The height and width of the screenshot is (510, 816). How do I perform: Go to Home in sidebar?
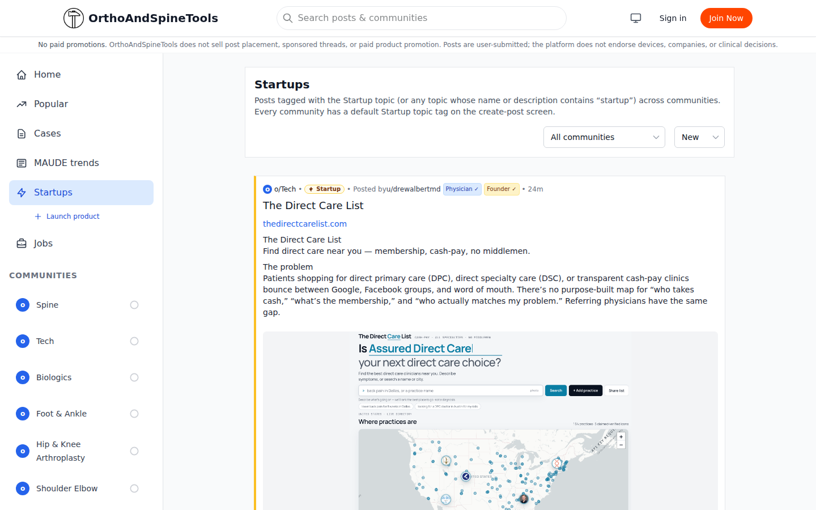81,75
